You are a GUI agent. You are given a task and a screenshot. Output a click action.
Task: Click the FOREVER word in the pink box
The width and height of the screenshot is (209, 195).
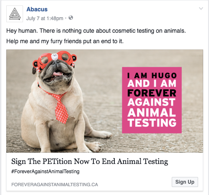[x=152, y=93]
